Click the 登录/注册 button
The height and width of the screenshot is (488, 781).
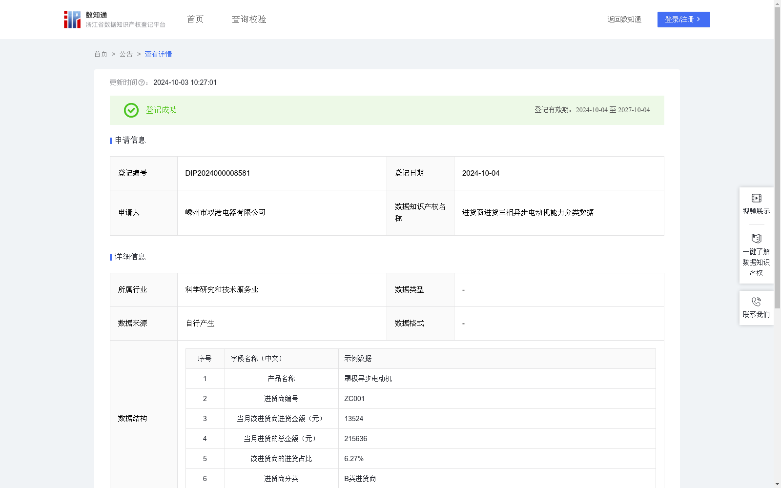[x=683, y=20]
